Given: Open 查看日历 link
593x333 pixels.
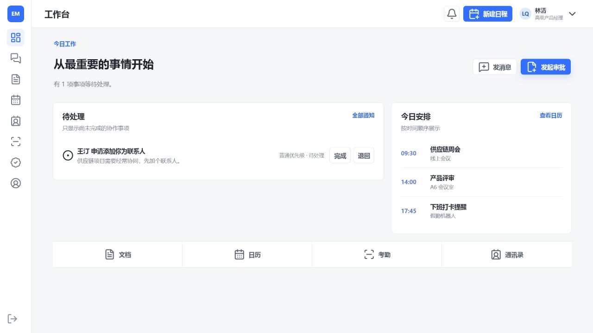Looking at the screenshot, I should click(x=551, y=116).
